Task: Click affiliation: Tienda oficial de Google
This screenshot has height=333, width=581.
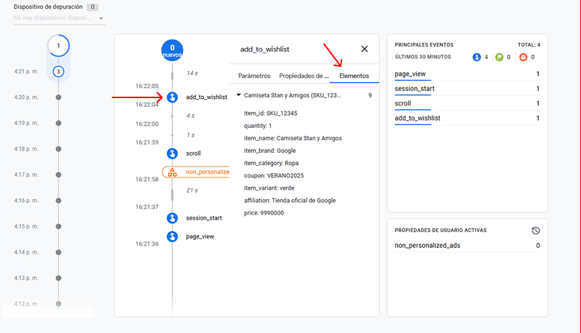Action: 290,201
